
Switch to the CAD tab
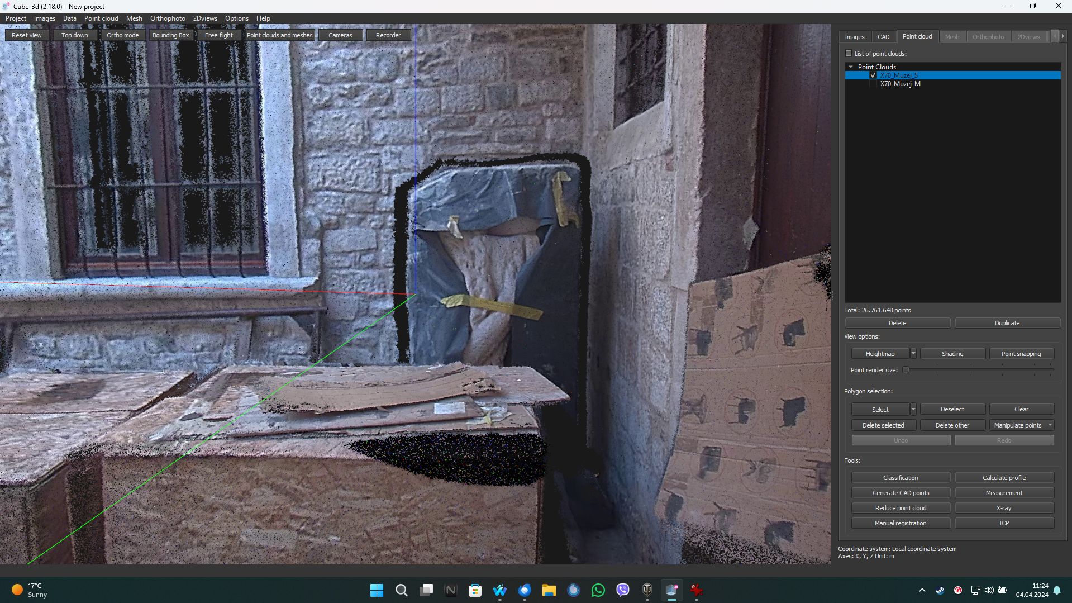(x=883, y=37)
